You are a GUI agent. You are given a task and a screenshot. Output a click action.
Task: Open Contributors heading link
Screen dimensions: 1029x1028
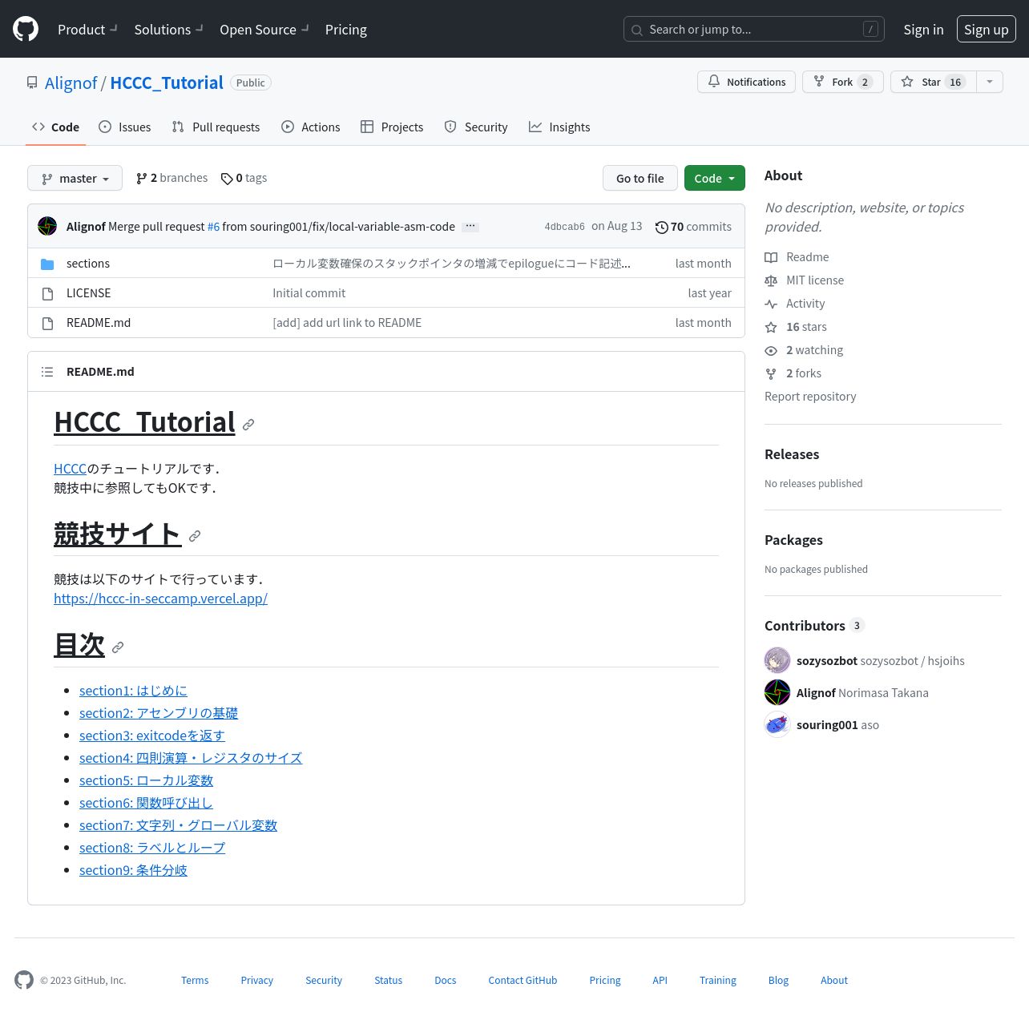click(x=814, y=626)
